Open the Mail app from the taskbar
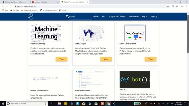This screenshot has height=106, width=189. (x=84, y=103)
